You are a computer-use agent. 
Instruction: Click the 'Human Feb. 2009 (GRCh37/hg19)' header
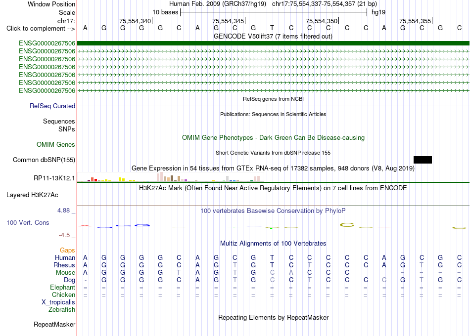tap(218, 4)
